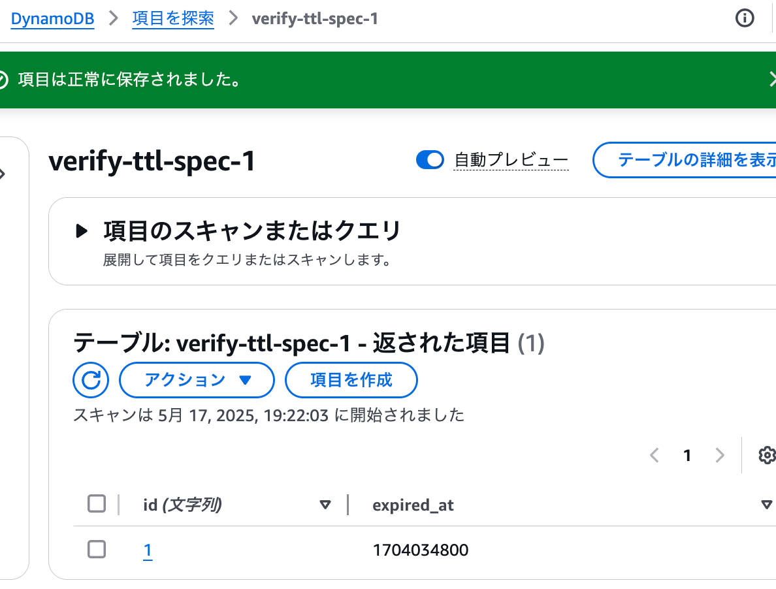Select all items header checkbox
The width and height of the screenshot is (776, 589).
pyautogui.click(x=97, y=504)
